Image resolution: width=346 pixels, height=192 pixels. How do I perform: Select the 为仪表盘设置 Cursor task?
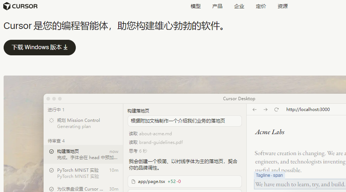point(83,189)
